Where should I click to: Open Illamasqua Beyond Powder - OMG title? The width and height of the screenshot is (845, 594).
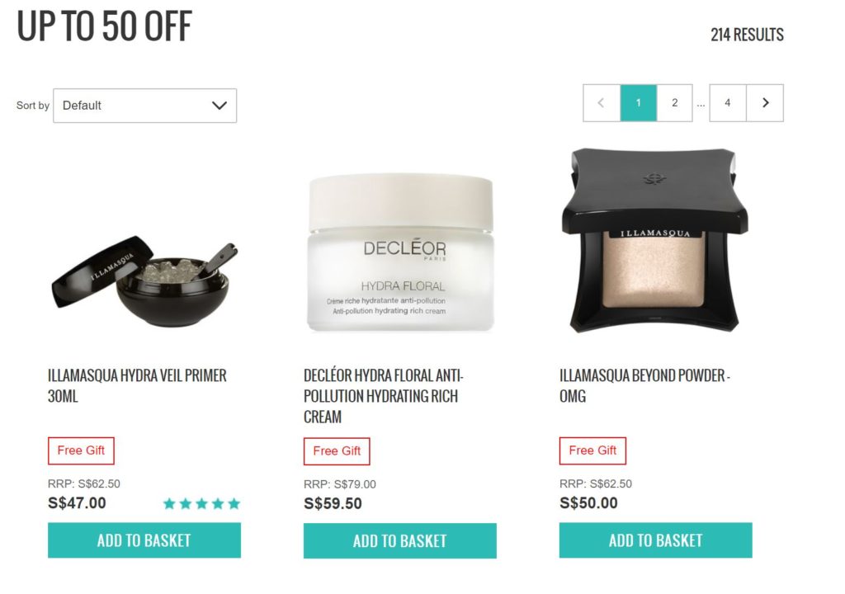point(644,386)
